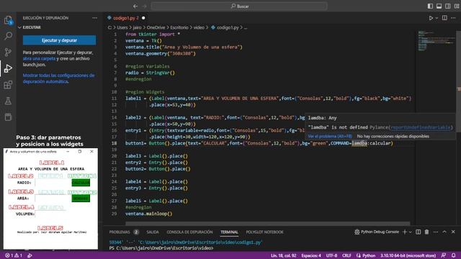Open customize layout icon

coord(457,6)
